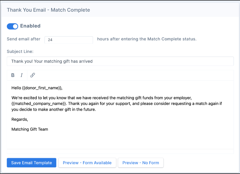
Task: Toggle the Enabled switch off
Action: pyautogui.click(x=12, y=26)
